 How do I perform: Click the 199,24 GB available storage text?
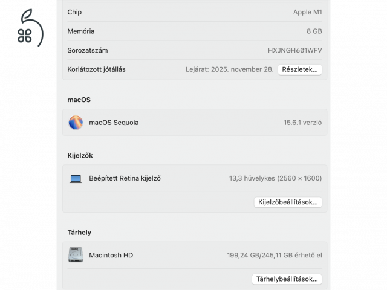274,255
